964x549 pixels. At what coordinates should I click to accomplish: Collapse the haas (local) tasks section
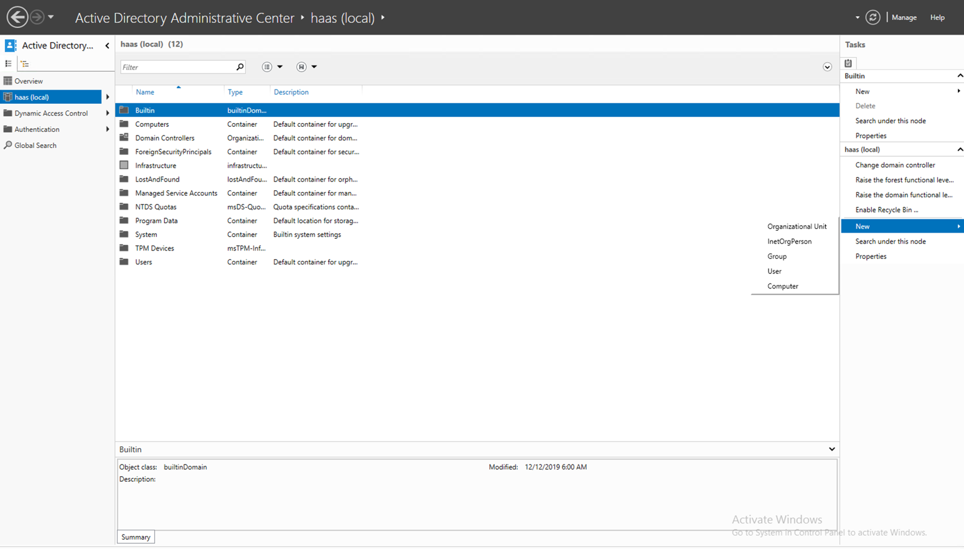960,149
